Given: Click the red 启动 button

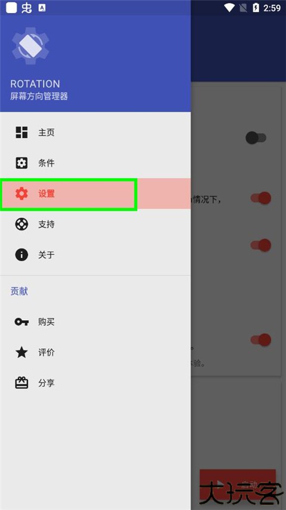Looking at the screenshot, I should [238, 485].
